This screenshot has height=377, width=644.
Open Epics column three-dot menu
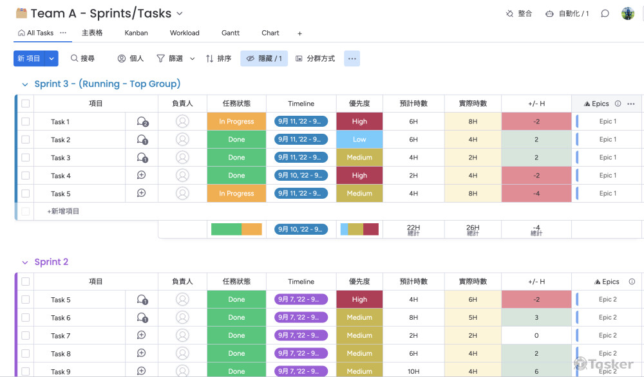point(631,104)
